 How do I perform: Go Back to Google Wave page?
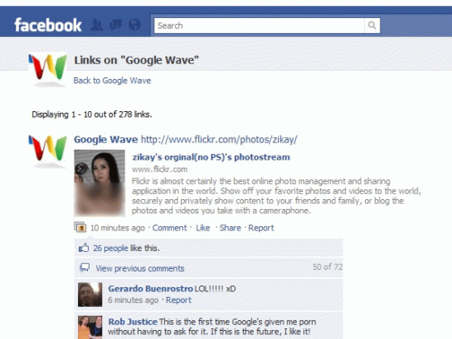click(112, 81)
